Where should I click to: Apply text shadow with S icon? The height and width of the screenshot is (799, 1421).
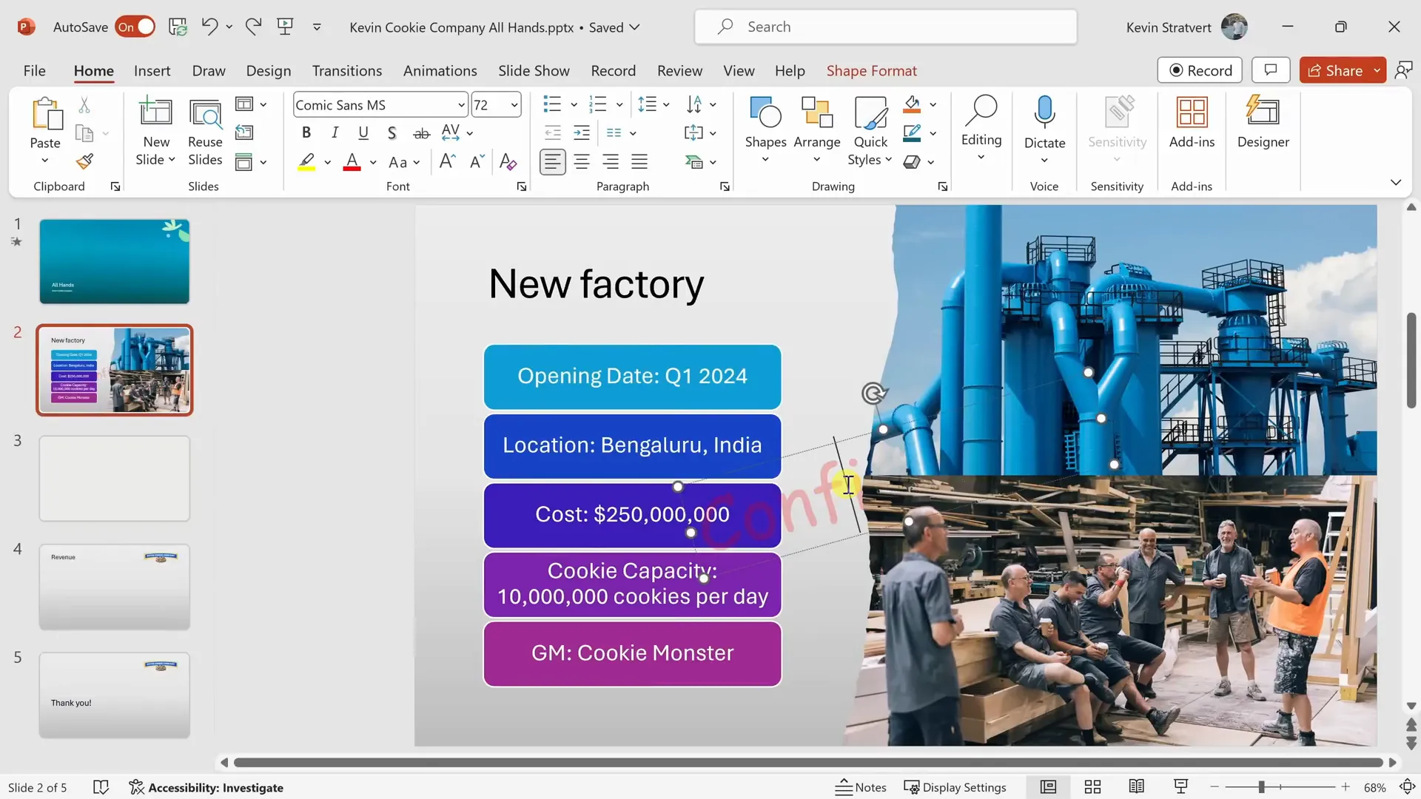click(x=392, y=133)
